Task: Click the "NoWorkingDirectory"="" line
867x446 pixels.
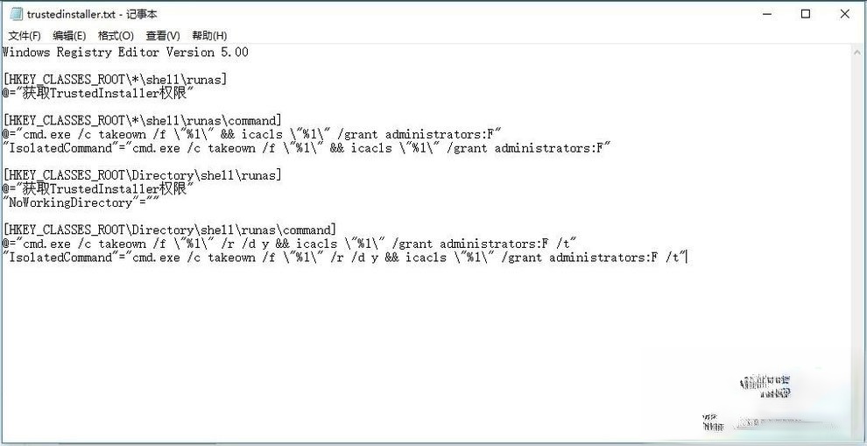Action: pos(81,203)
